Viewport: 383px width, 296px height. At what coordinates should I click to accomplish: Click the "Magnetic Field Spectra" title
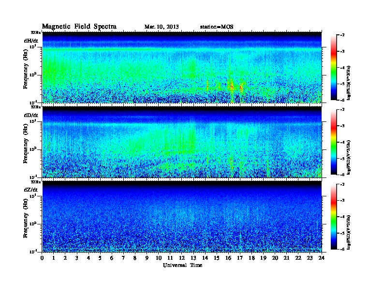pyautogui.click(x=79, y=27)
